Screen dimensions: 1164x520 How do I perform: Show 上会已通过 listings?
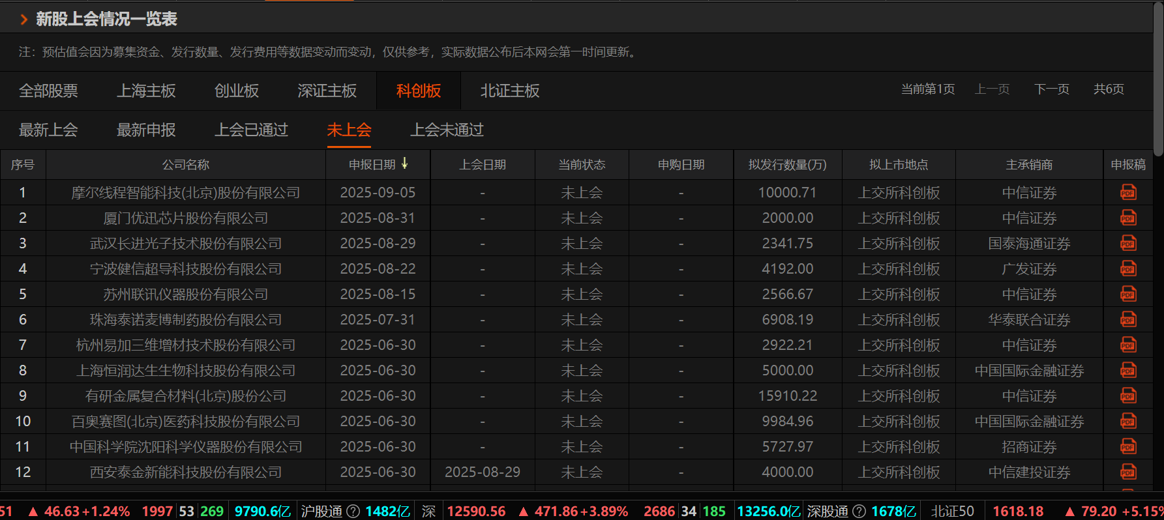(252, 130)
